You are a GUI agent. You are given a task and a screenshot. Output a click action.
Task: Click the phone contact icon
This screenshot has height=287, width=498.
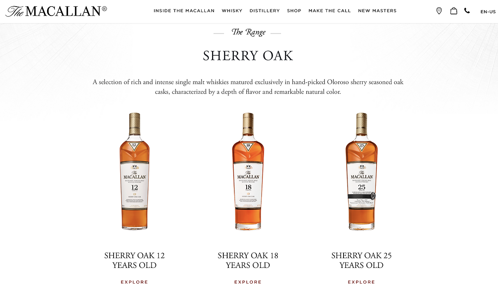[467, 11]
